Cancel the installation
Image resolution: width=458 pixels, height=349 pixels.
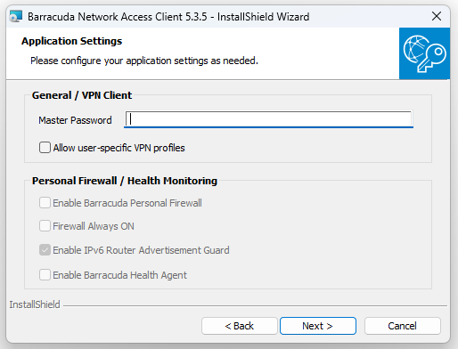pyautogui.click(x=403, y=326)
